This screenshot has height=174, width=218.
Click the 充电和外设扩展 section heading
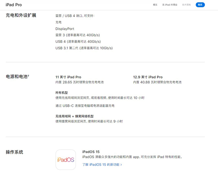point(21,15)
